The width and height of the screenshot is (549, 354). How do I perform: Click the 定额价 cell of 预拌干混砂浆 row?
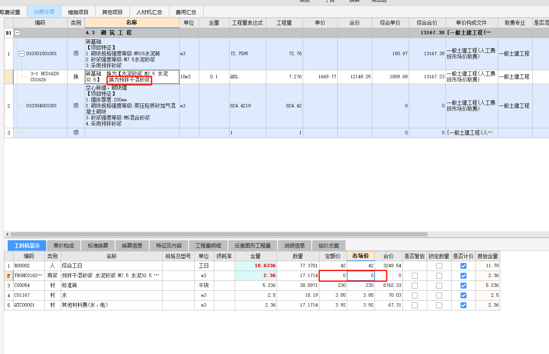(x=333, y=276)
